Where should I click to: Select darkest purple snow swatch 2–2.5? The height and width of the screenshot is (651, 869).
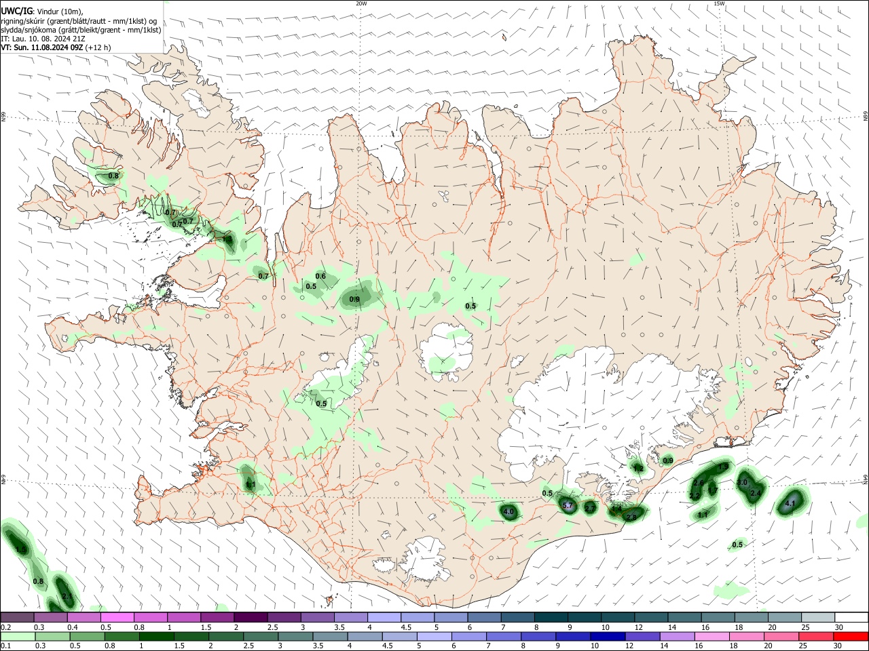pos(251,617)
